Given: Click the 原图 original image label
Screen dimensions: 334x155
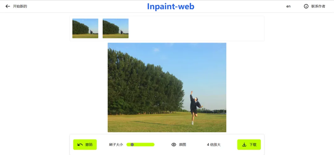Looking at the screenshot, I should (182, 145).
